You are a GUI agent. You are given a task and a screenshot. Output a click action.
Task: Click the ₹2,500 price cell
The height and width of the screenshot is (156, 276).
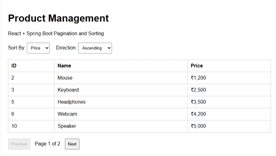point(229,90)
